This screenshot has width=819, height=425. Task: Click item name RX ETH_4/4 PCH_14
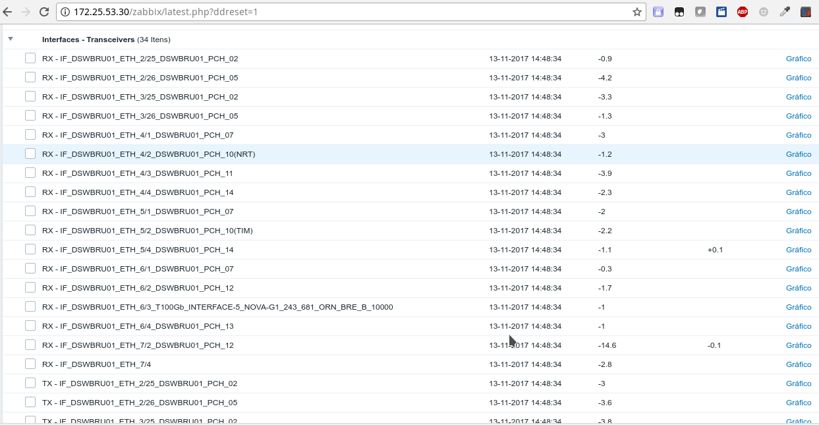pos(138,192)
